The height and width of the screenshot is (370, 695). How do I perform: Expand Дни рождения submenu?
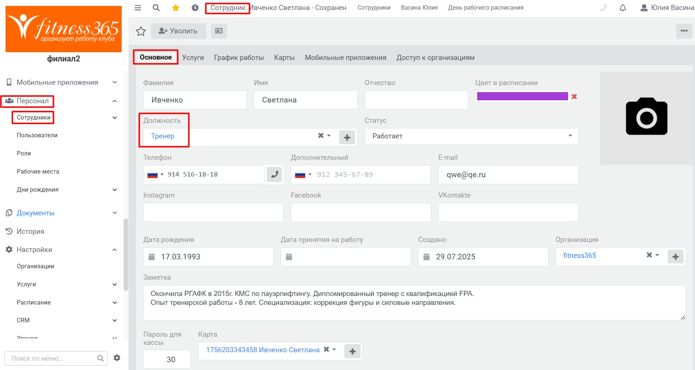click(115, 190)
